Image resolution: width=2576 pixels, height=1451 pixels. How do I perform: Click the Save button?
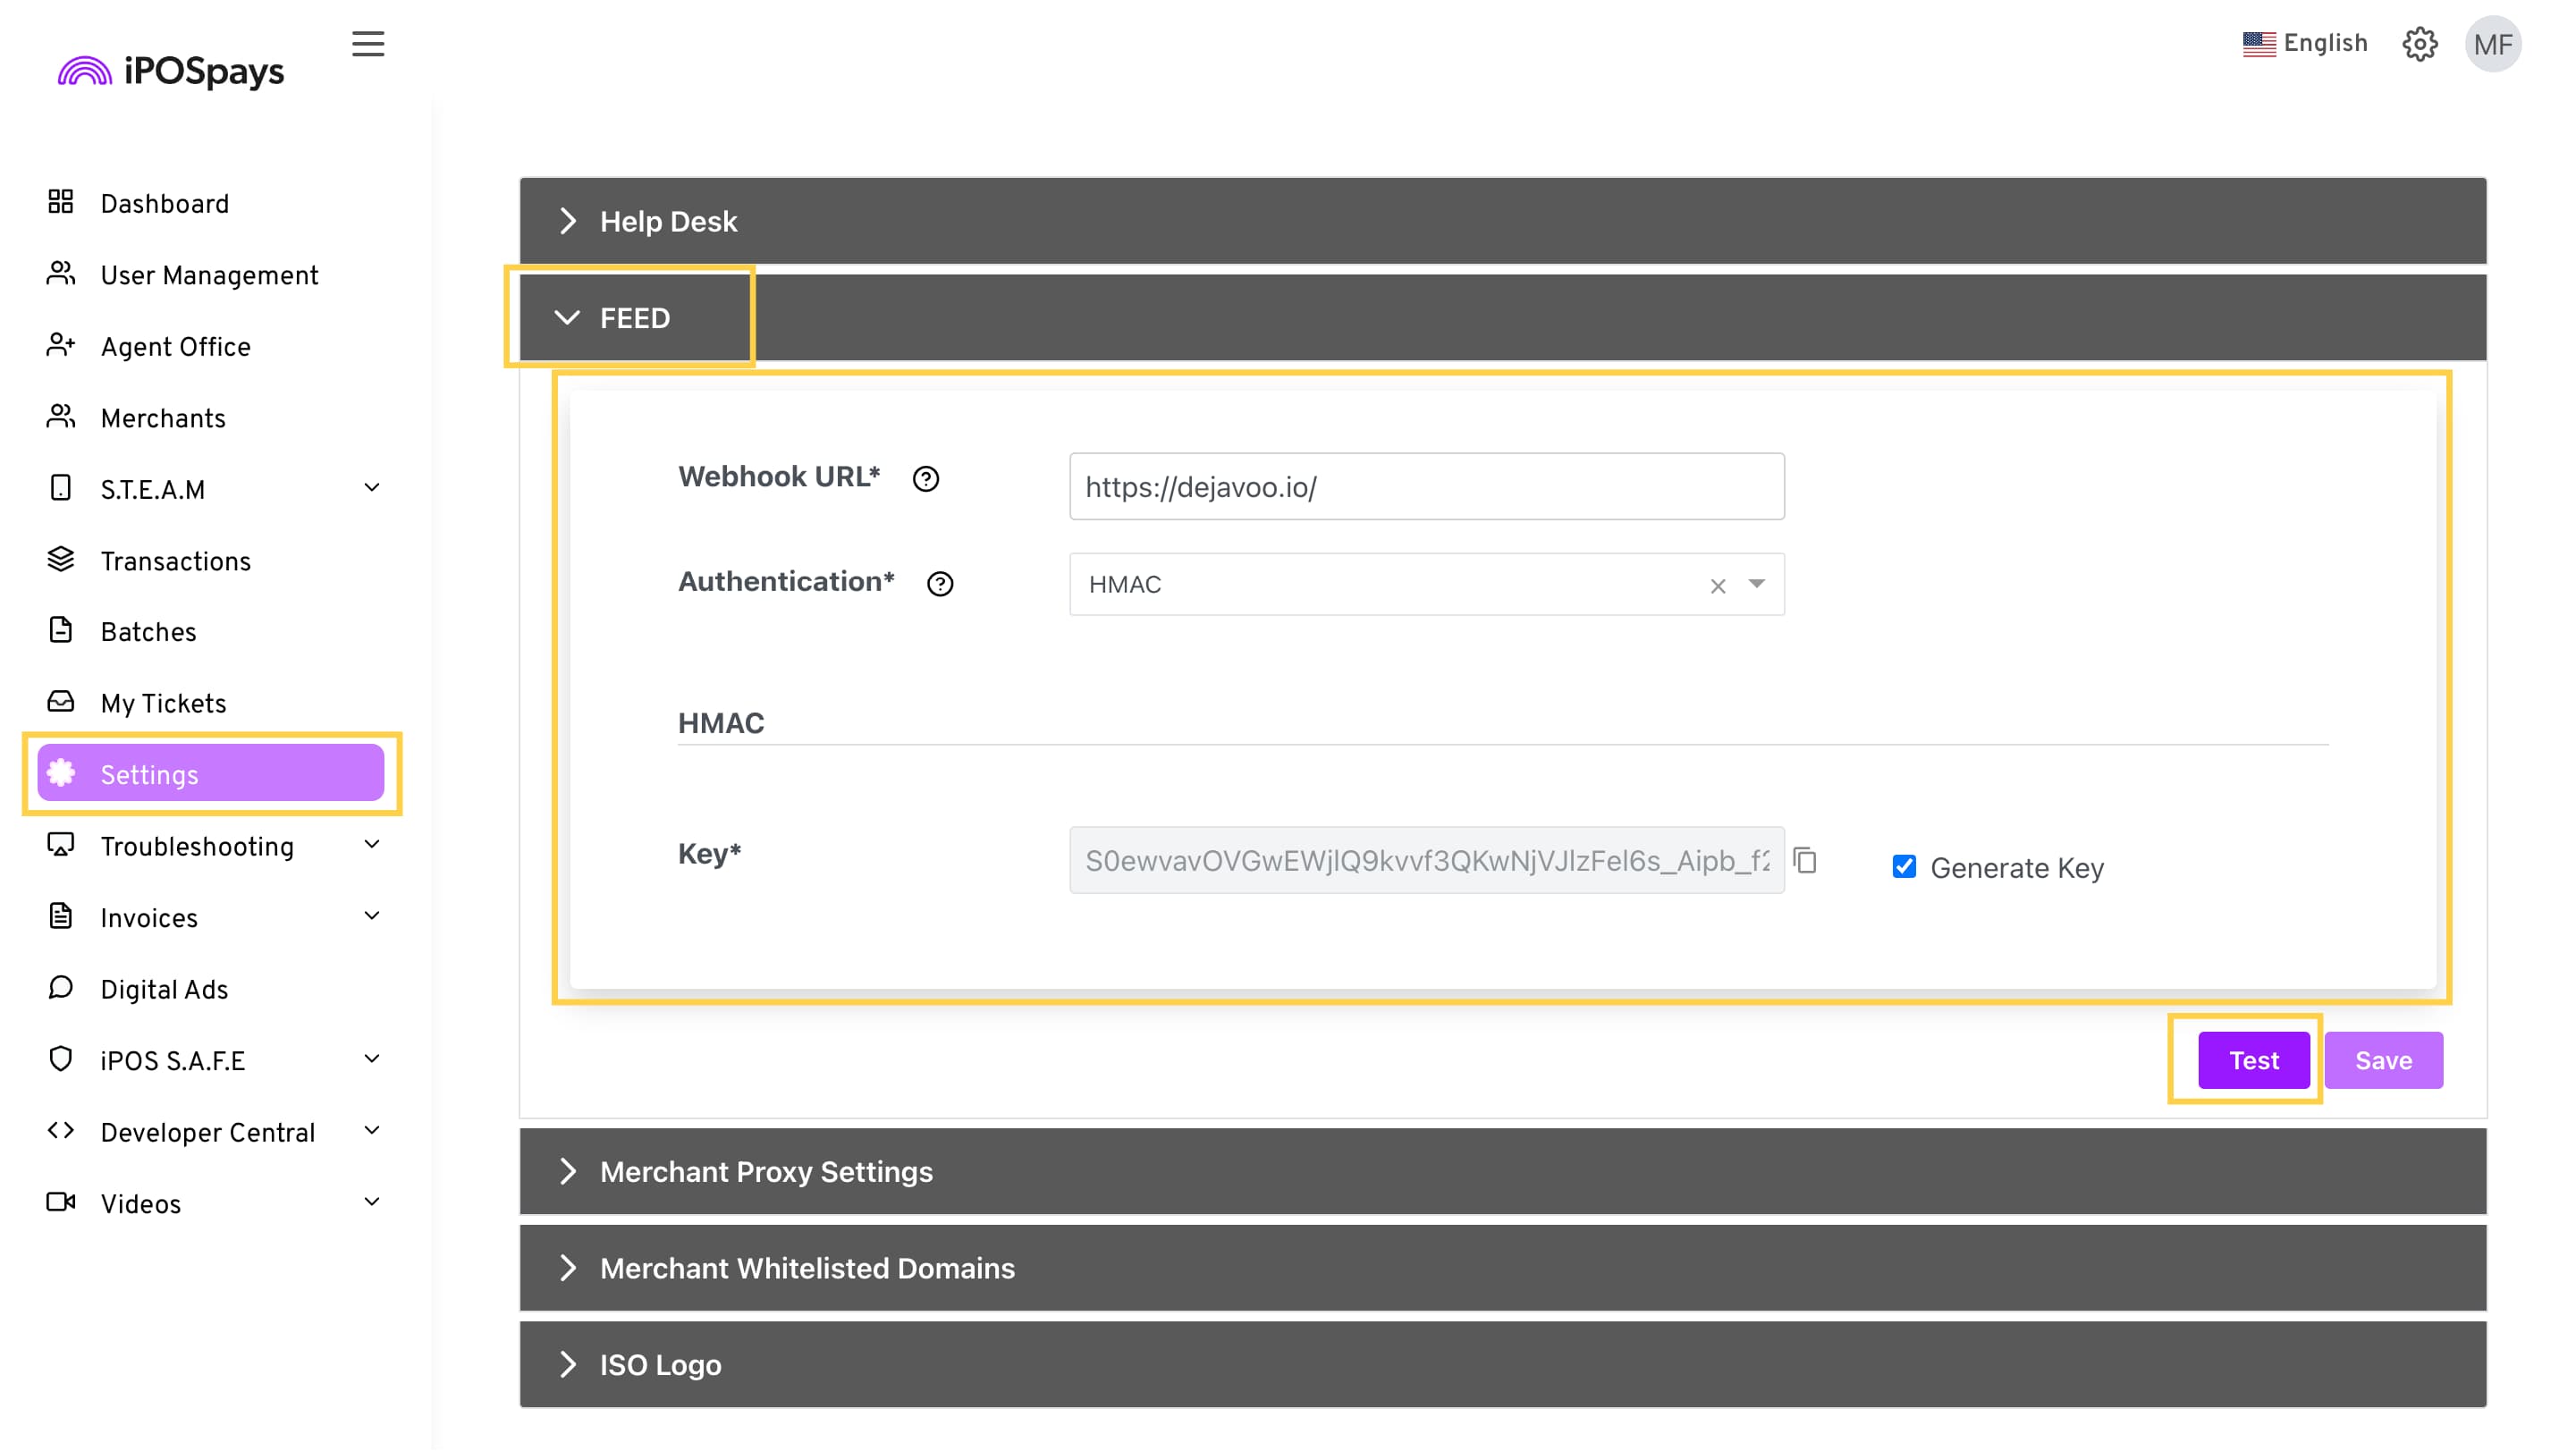tap(2383, 1060)
